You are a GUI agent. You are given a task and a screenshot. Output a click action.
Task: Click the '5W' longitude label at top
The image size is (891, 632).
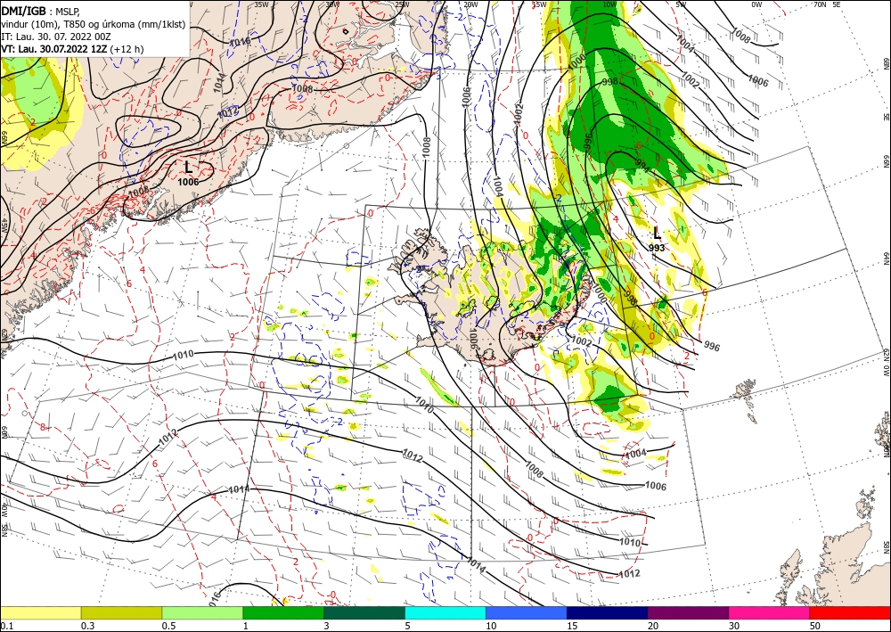pos(681,4)
